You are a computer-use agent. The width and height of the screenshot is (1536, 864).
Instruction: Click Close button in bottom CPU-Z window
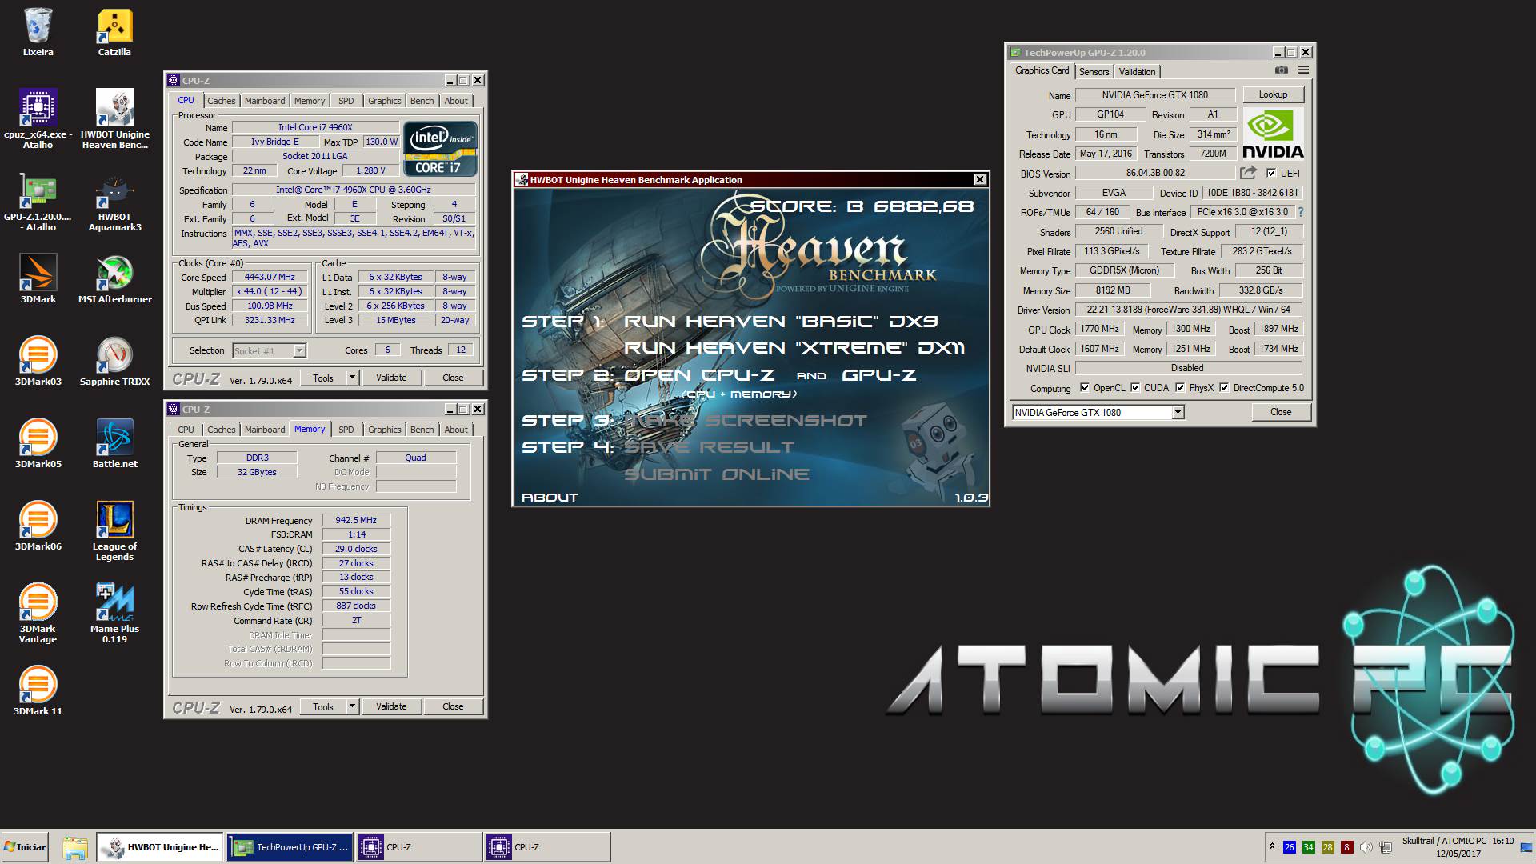pos(453,706)
